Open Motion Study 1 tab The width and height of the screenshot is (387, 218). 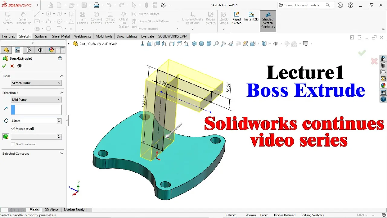coord(75,210)
